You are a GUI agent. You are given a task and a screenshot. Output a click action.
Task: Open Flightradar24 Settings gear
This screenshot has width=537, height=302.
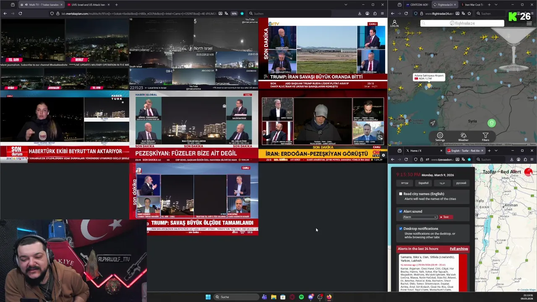coord(440,137)
